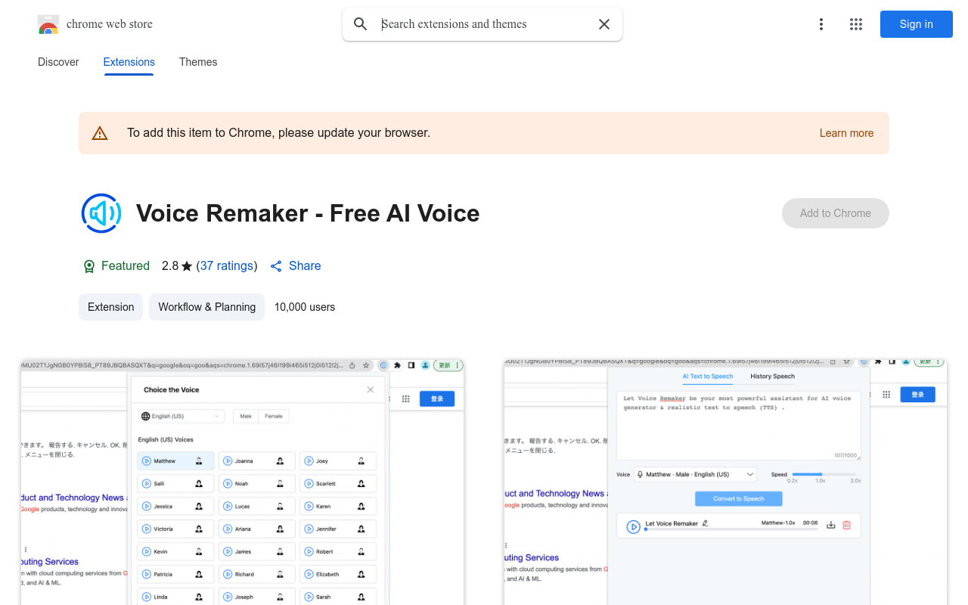Open the AI Text to Speech screenshot thumbnail
968x605 pixels.
tap(725, 482)
